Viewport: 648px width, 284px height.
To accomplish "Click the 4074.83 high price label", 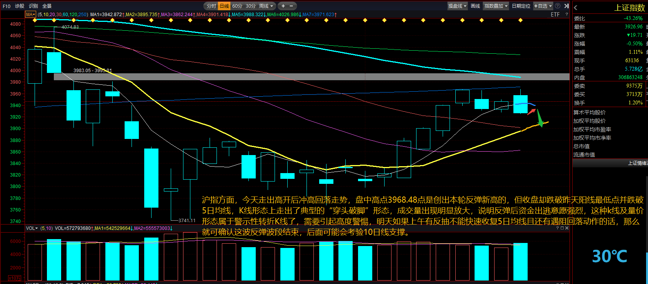I will pyautogui.click(x=70, y=27).
